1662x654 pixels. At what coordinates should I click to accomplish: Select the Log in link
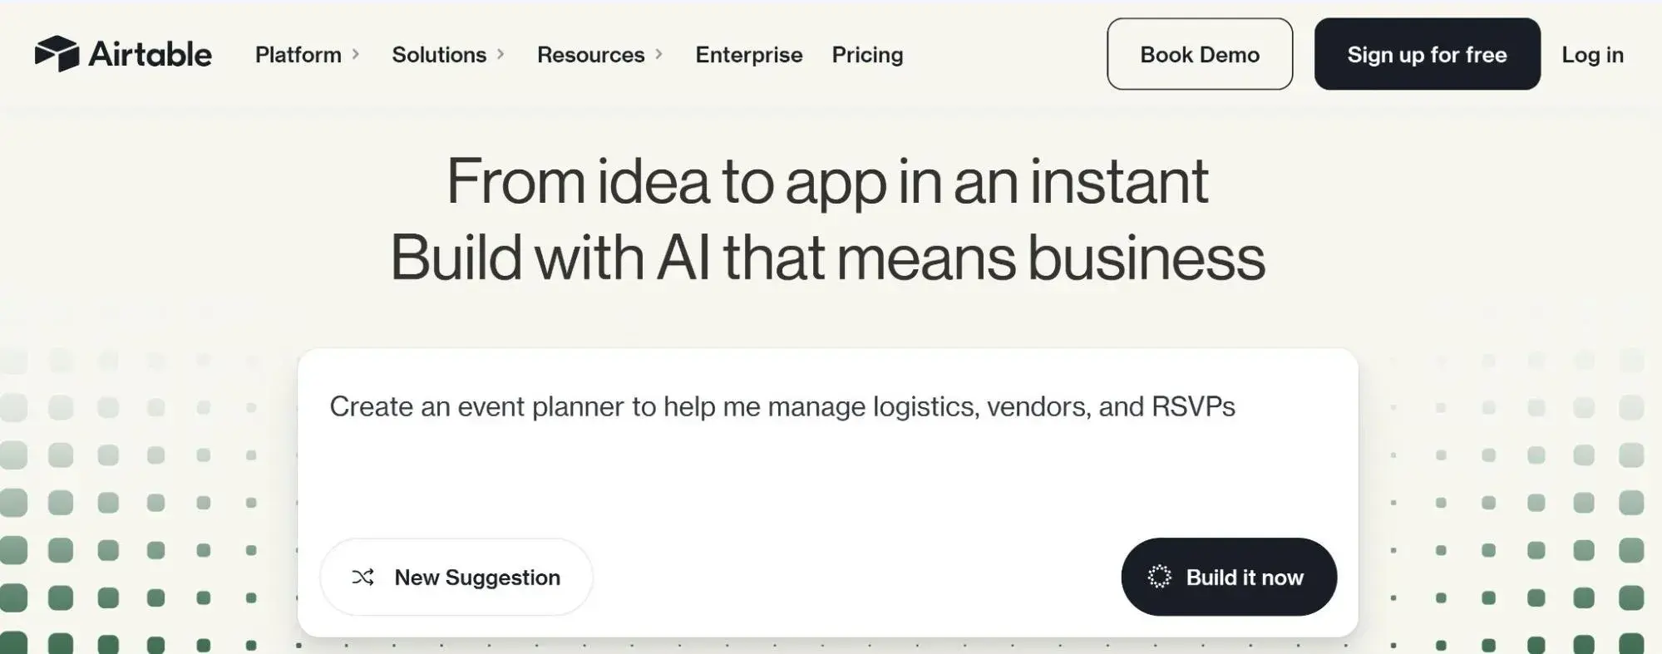1593,55
